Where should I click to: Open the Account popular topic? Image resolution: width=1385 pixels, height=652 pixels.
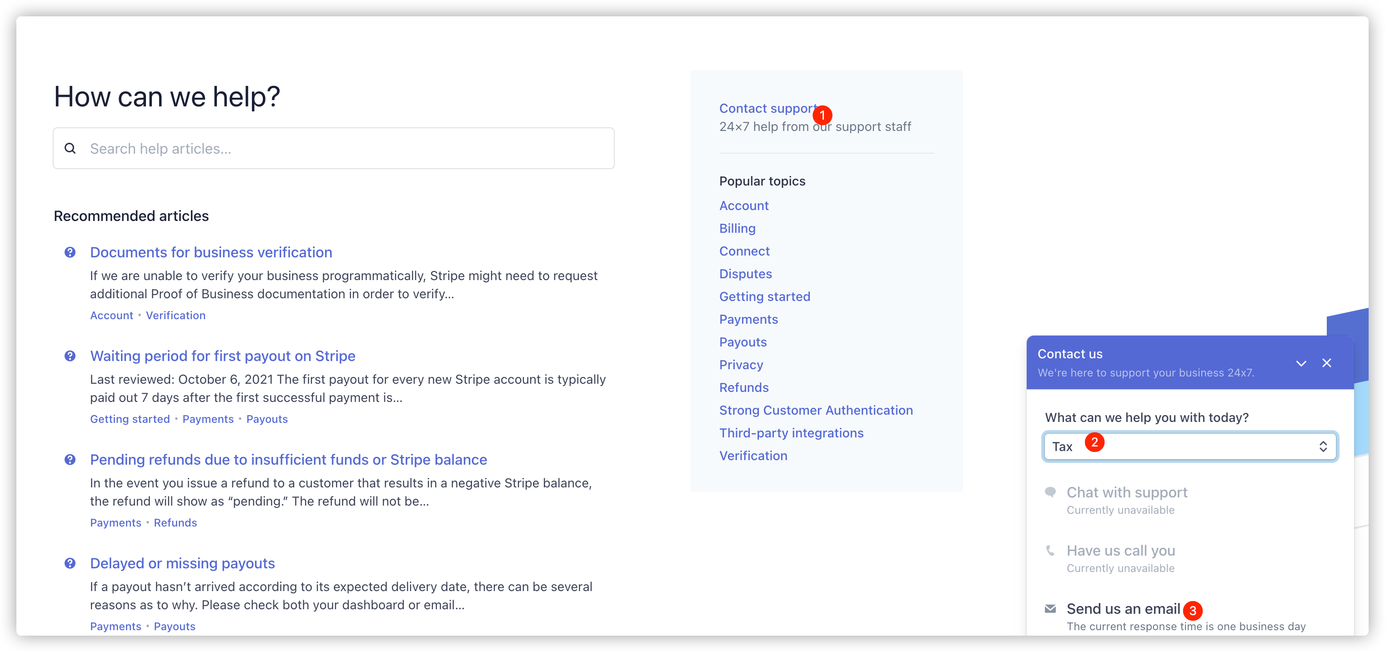(743, 206)
